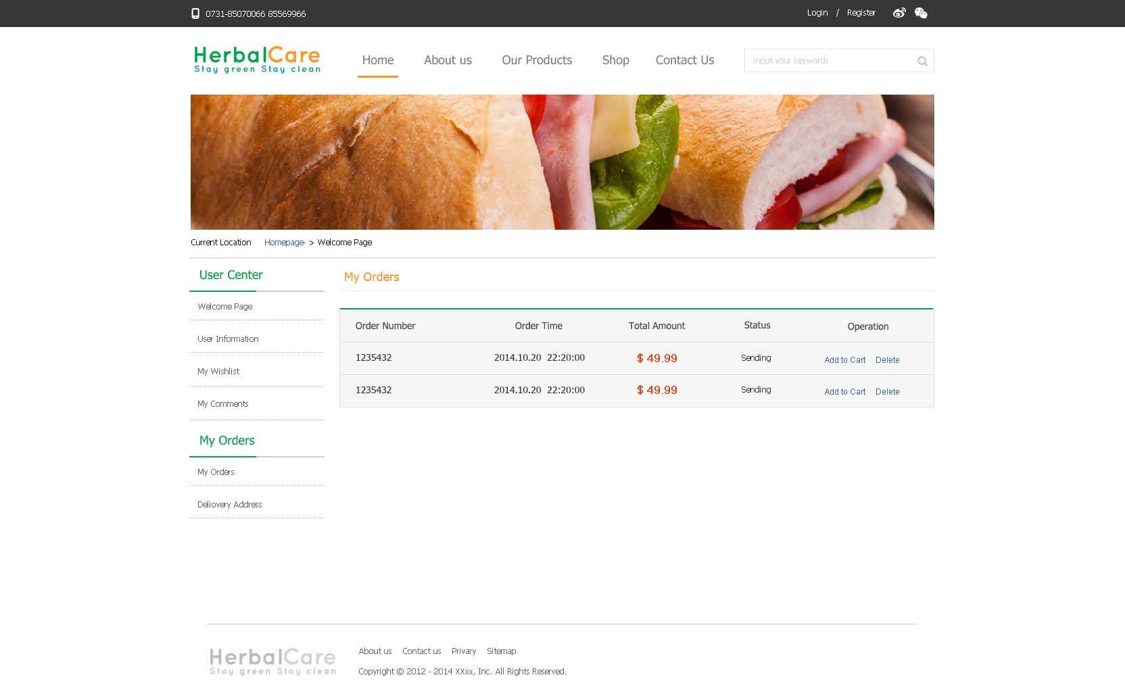This screenshot has height=696, width=1125.
Task: Click the Weibo social icon
Action: [899, 13]
